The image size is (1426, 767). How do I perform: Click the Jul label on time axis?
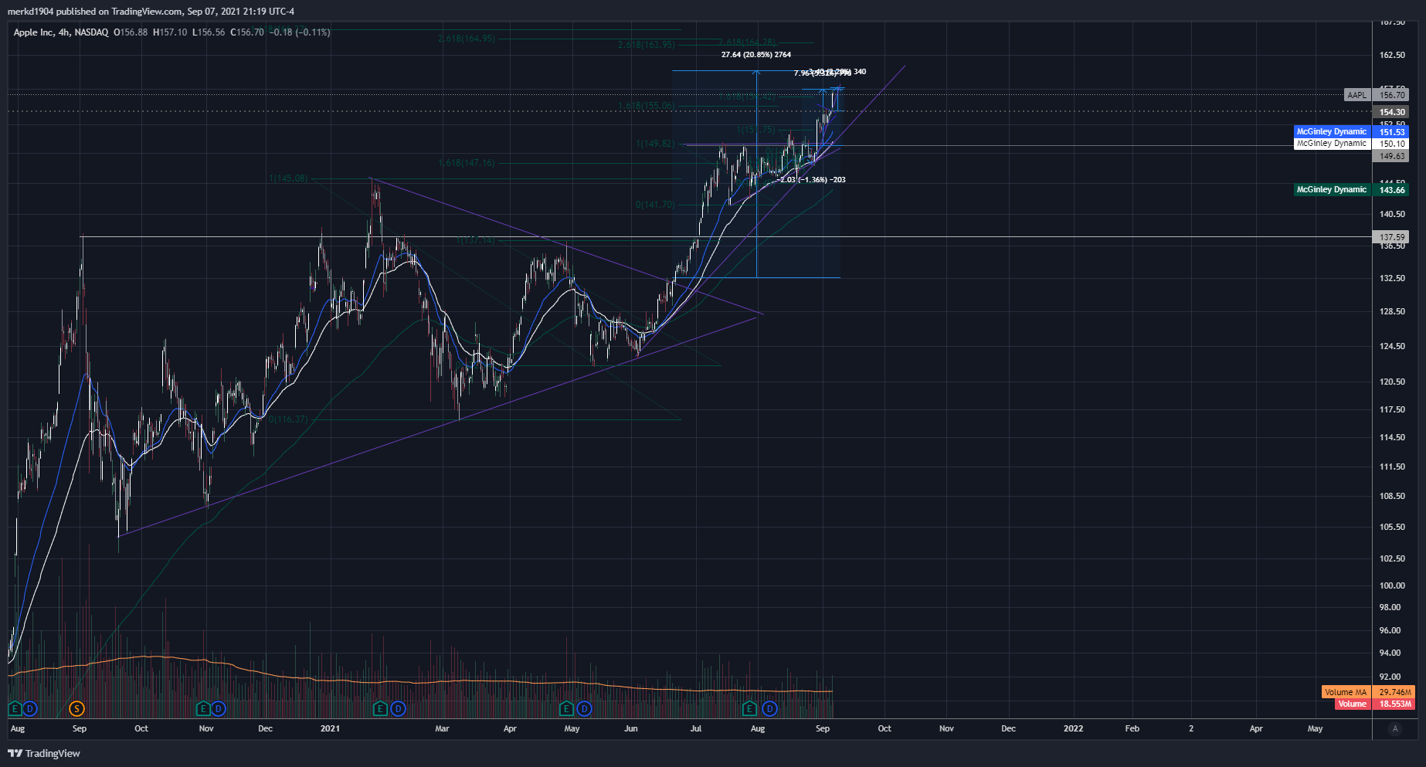click(x=696, y=728)
